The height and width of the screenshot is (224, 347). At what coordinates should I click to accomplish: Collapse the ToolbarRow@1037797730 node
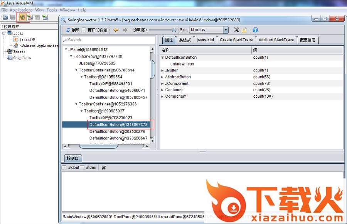click(71, 56)
